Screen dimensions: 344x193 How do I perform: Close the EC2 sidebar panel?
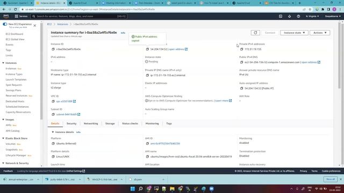[x=34, y=26]
